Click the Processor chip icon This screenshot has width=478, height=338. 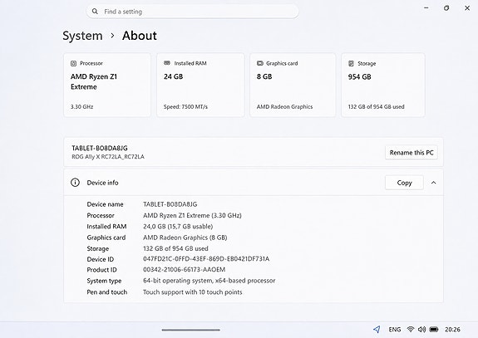point(73,63)
